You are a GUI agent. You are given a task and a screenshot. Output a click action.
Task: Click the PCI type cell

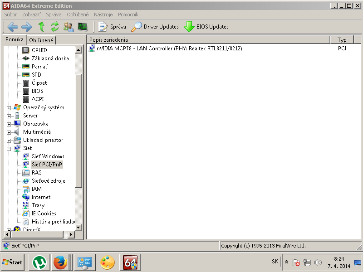342,49
